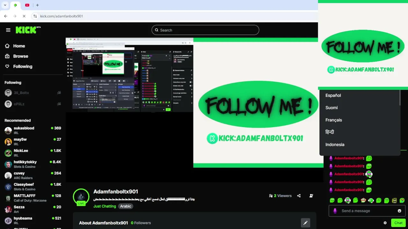Viewport: 408px width, 229px height.
Task: Open the hamburger sidebar menu
Action: pyautogui.click(x=8, y=30)
